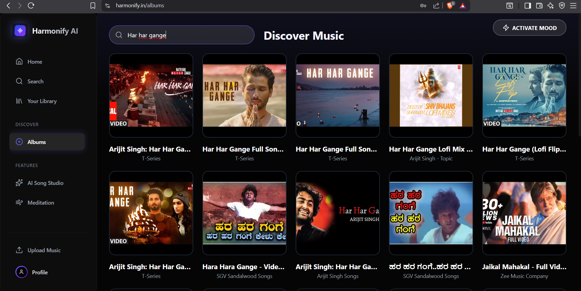Click the Profile avatar icon
Viewport: 581px width, 291px height.
click(22, 272)
